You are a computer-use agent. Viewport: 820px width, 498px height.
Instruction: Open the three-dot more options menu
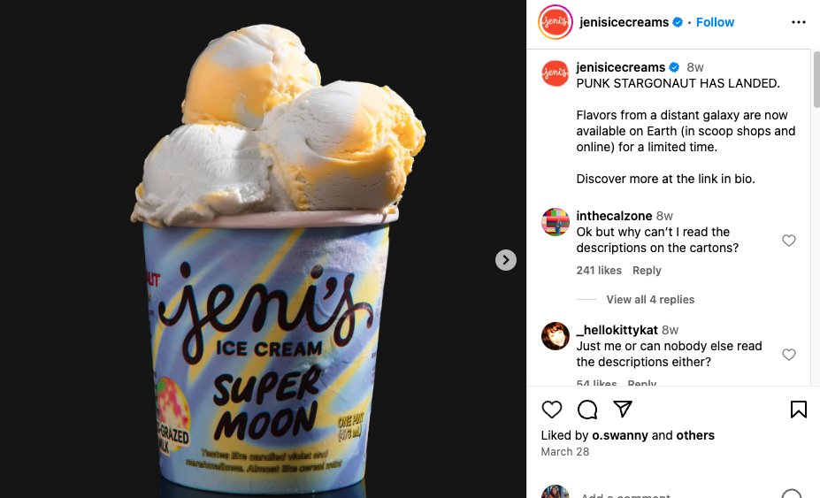point(799,22)
